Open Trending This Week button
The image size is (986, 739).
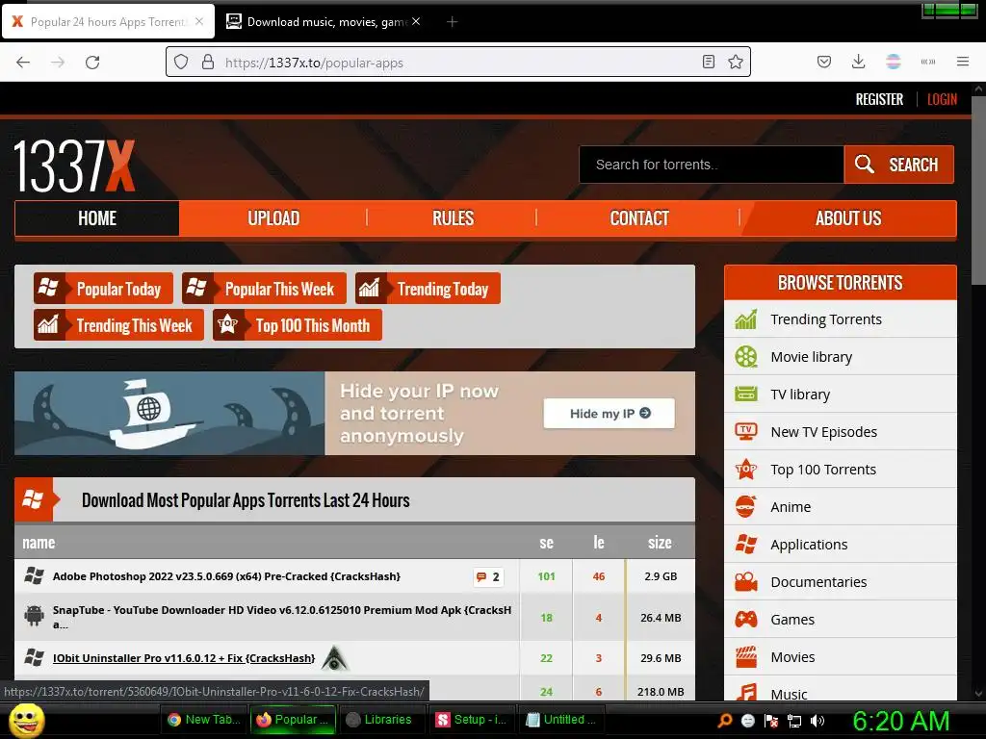coord(118,325)
